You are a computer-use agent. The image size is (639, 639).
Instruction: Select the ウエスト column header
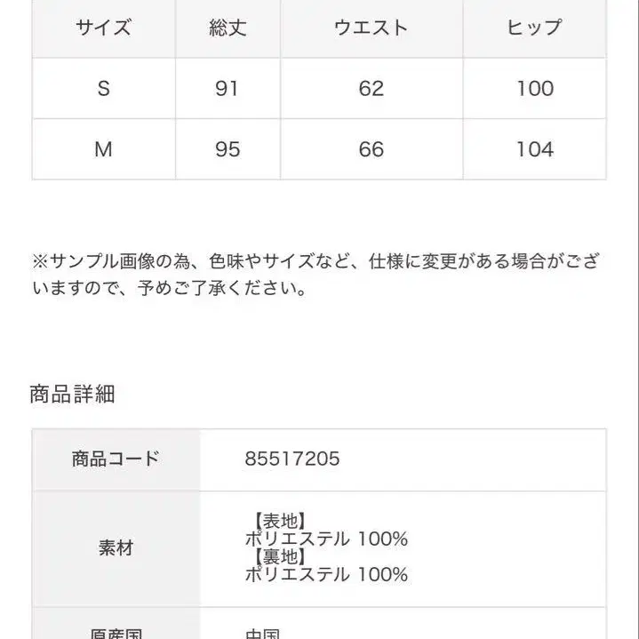pyautogui.click(x=371, y=28)
